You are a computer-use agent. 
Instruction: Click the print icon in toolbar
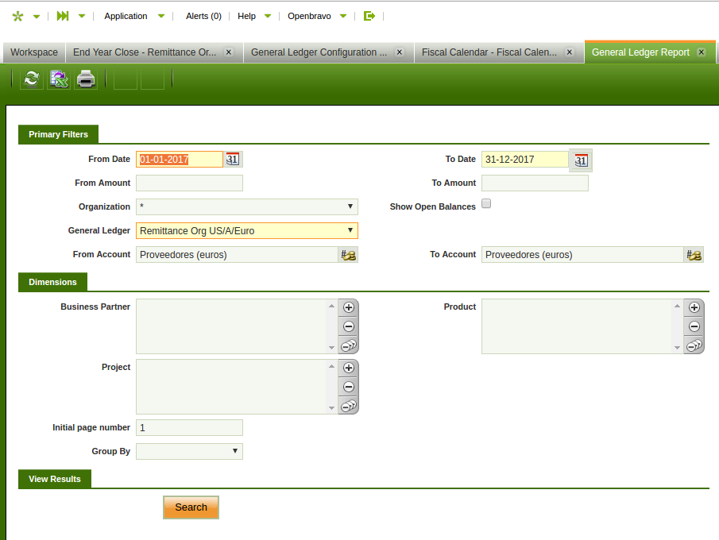point(86,79)
